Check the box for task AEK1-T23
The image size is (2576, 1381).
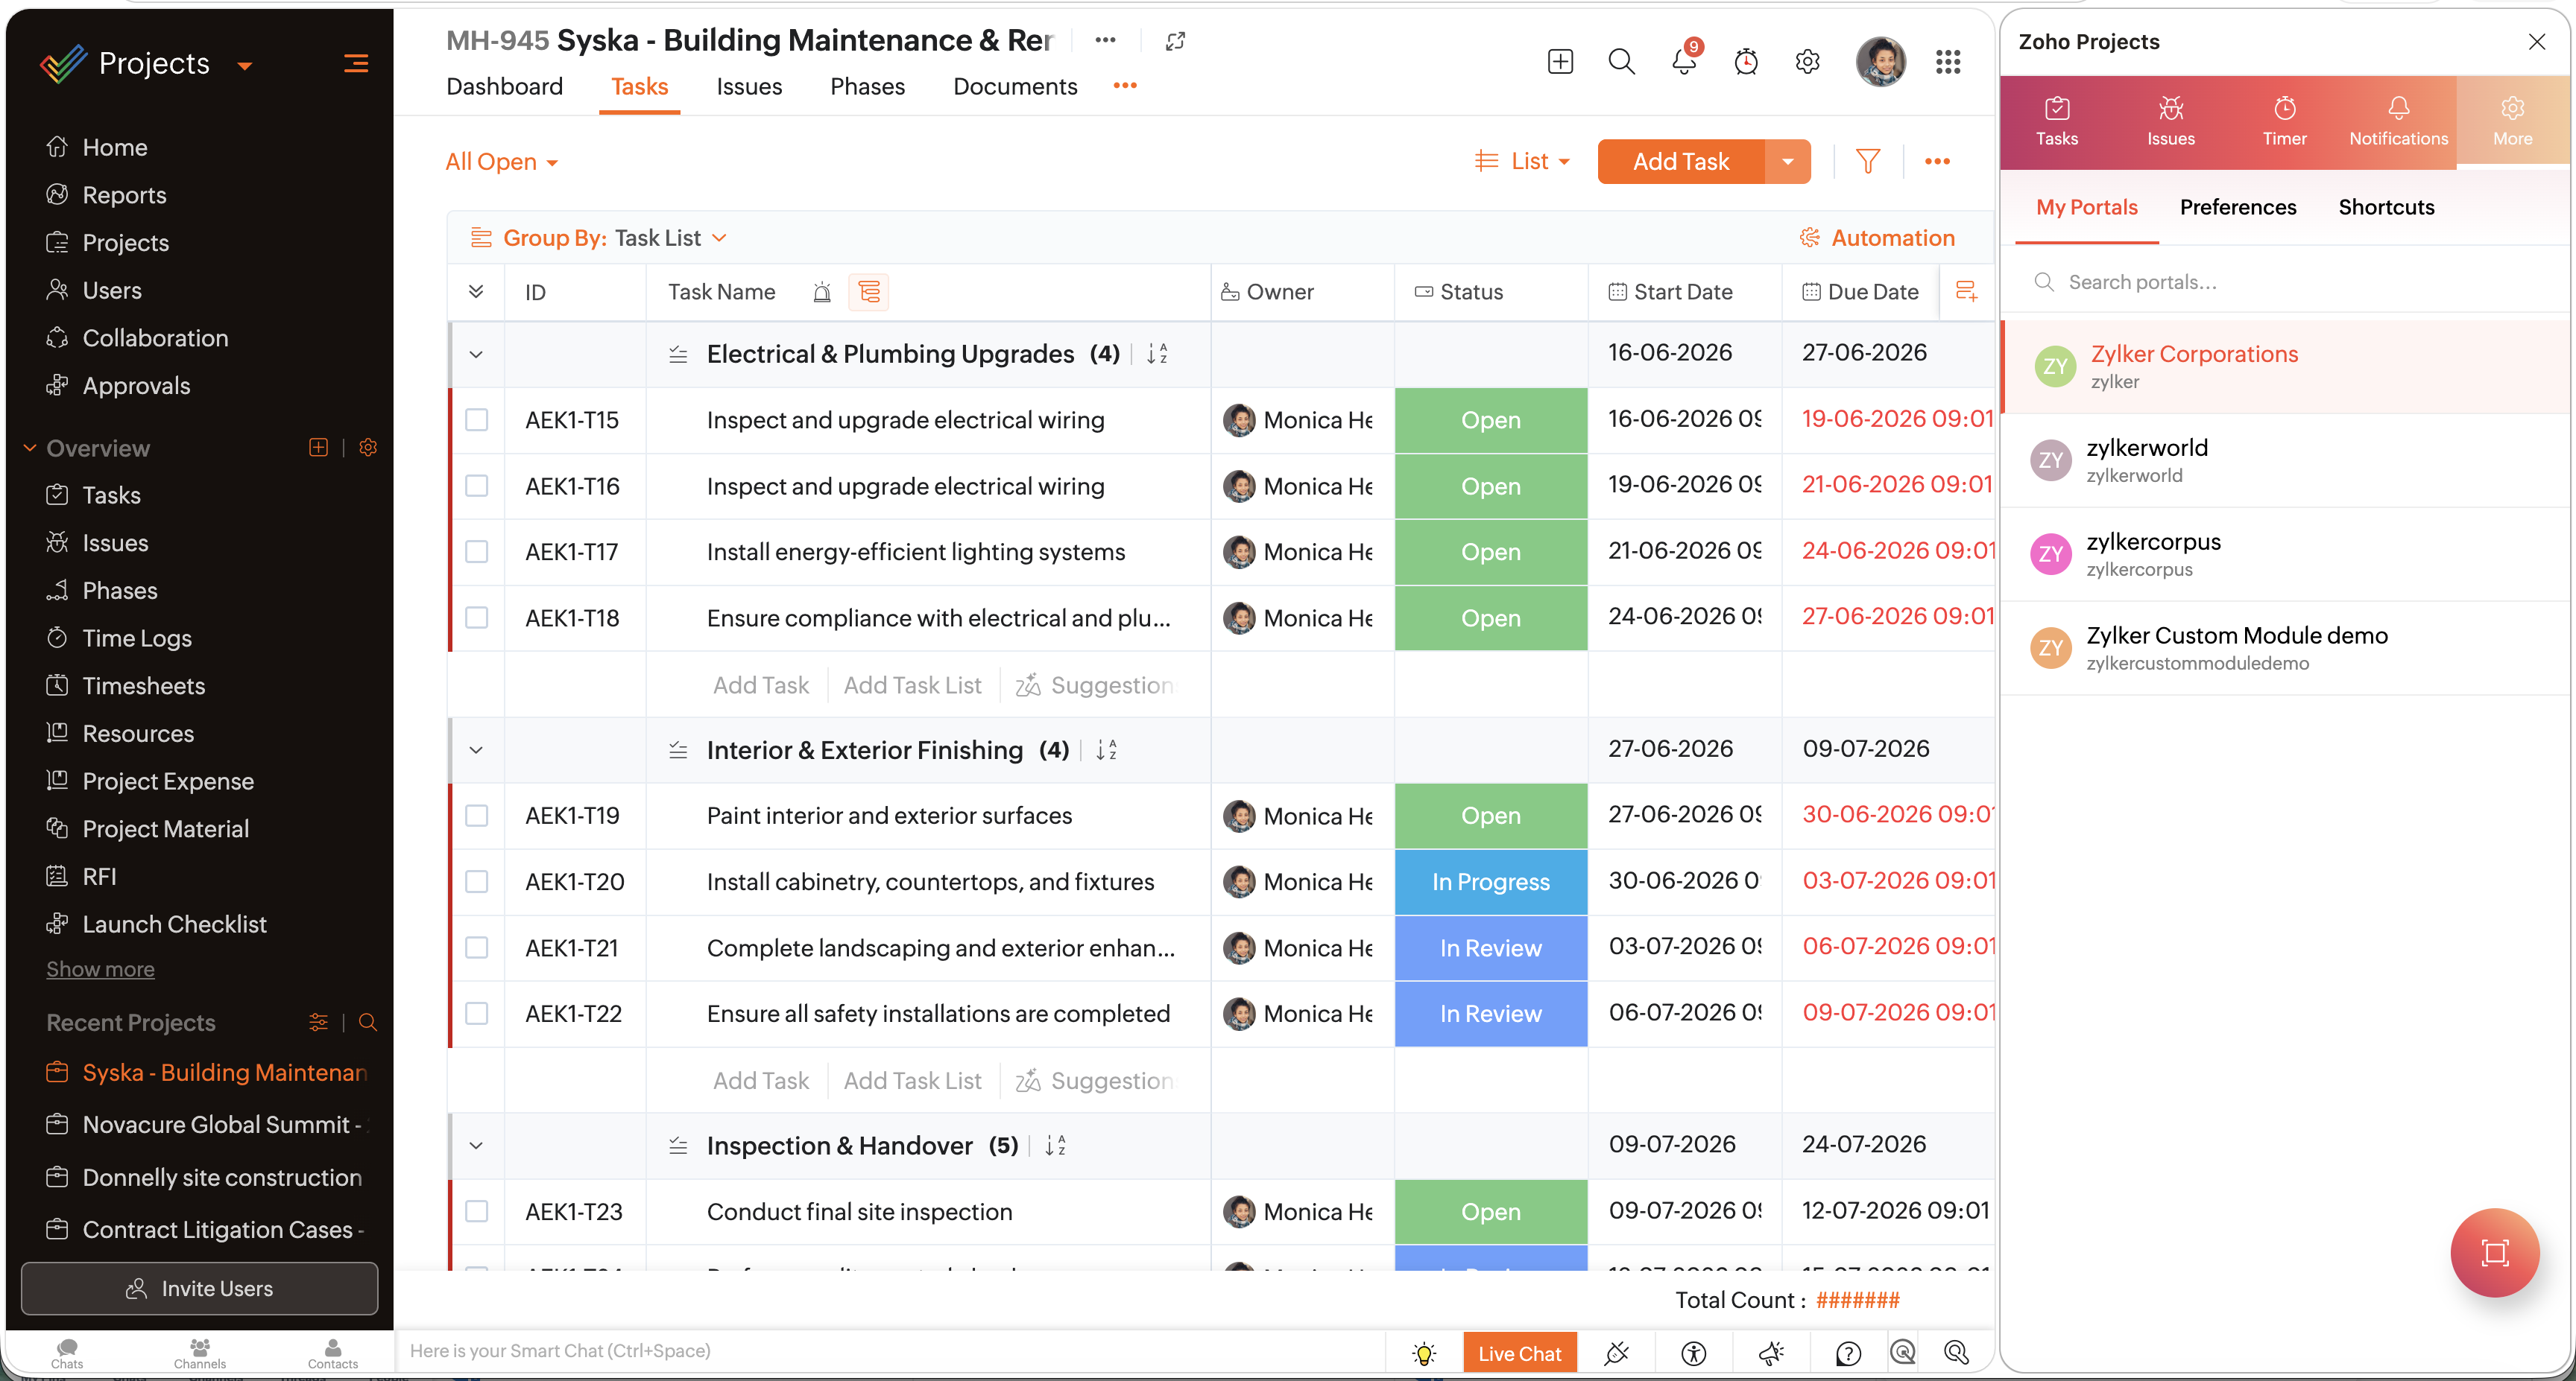(477, 1211)
